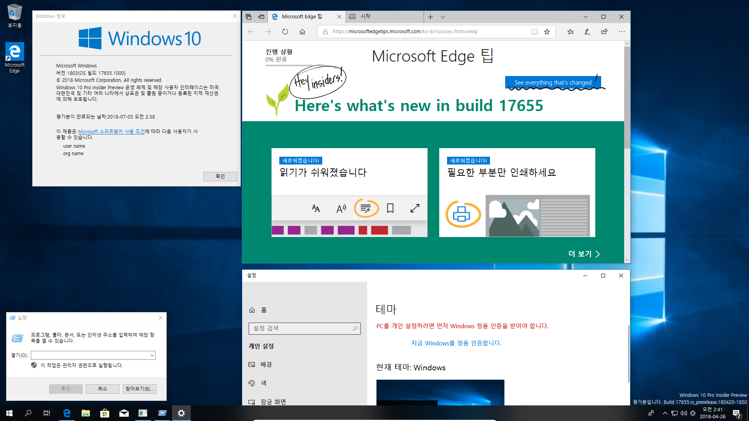The image size is (749, 421).
Task: Click 열기 combo box in Run dialog
Action: click(93, 355)
